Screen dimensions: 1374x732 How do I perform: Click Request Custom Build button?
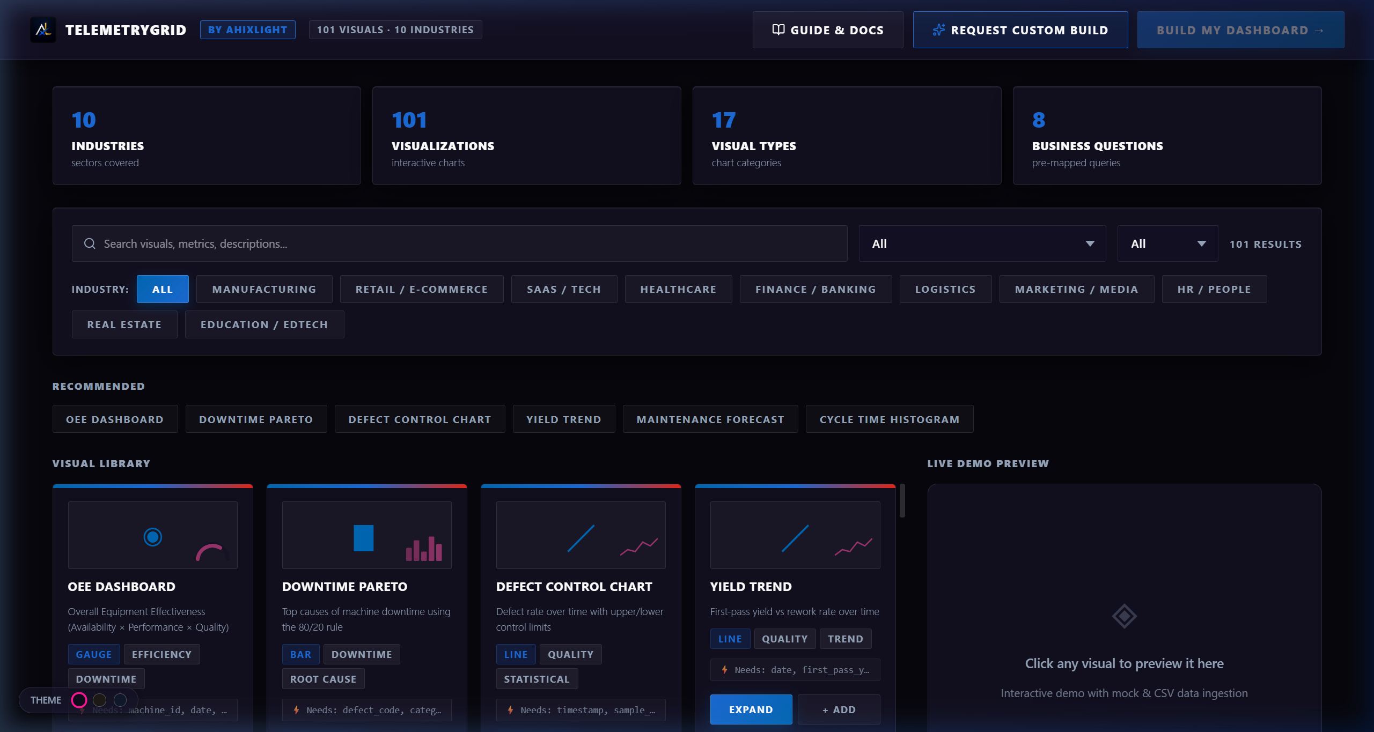(1020, 30)
